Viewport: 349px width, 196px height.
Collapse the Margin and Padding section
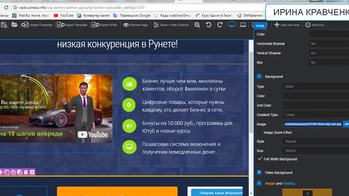pos(259,183)
